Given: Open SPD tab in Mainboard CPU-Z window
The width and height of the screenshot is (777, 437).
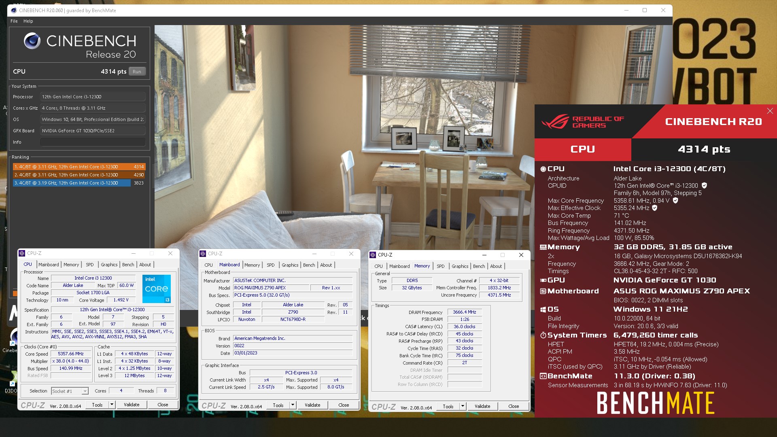Looking at the screenshot, I should (x=271, y=265).
